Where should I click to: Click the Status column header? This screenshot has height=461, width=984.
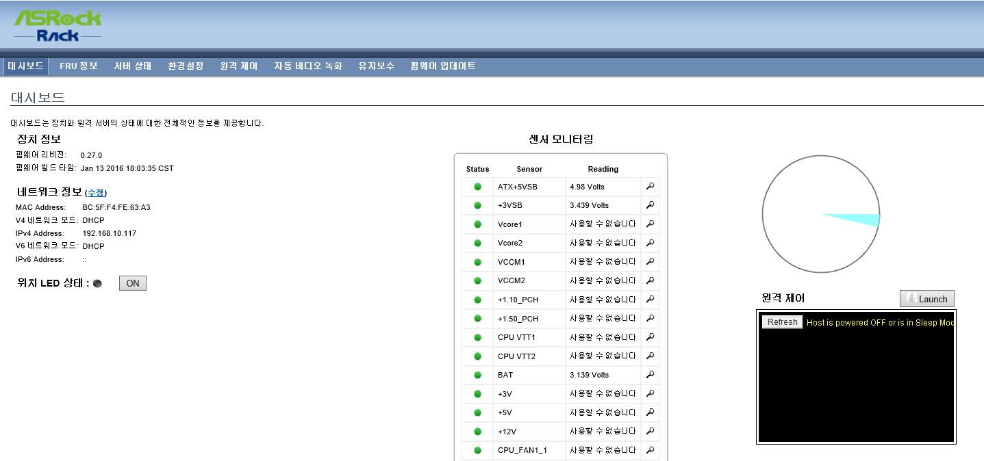477,169
